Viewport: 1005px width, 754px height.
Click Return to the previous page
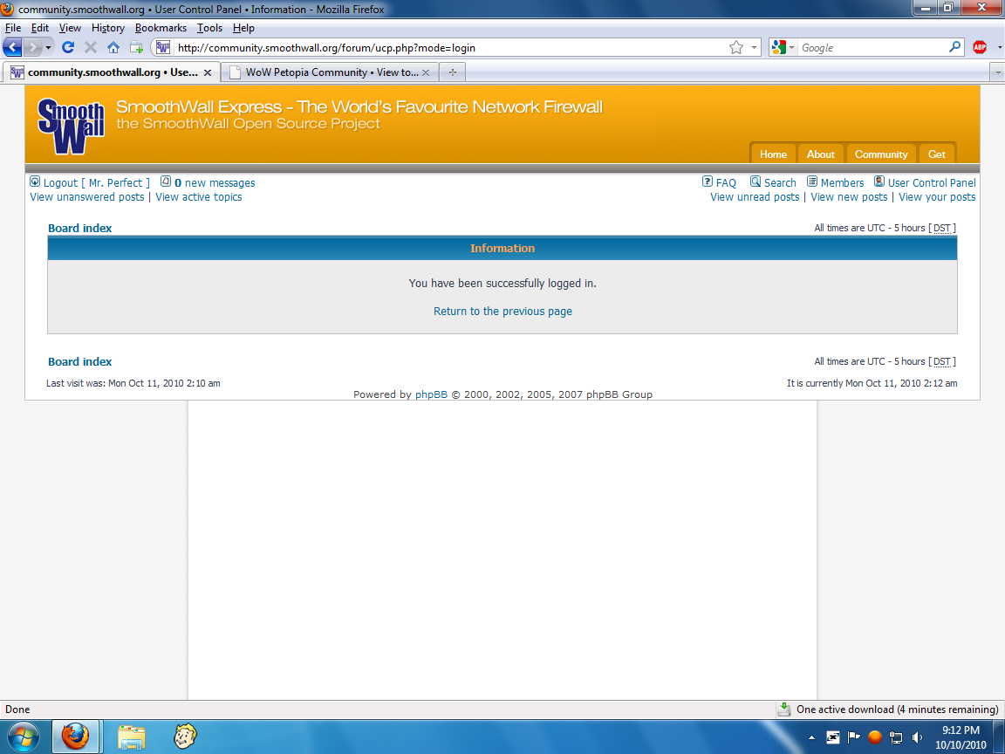pyautogui.click(x=502, y=311)
